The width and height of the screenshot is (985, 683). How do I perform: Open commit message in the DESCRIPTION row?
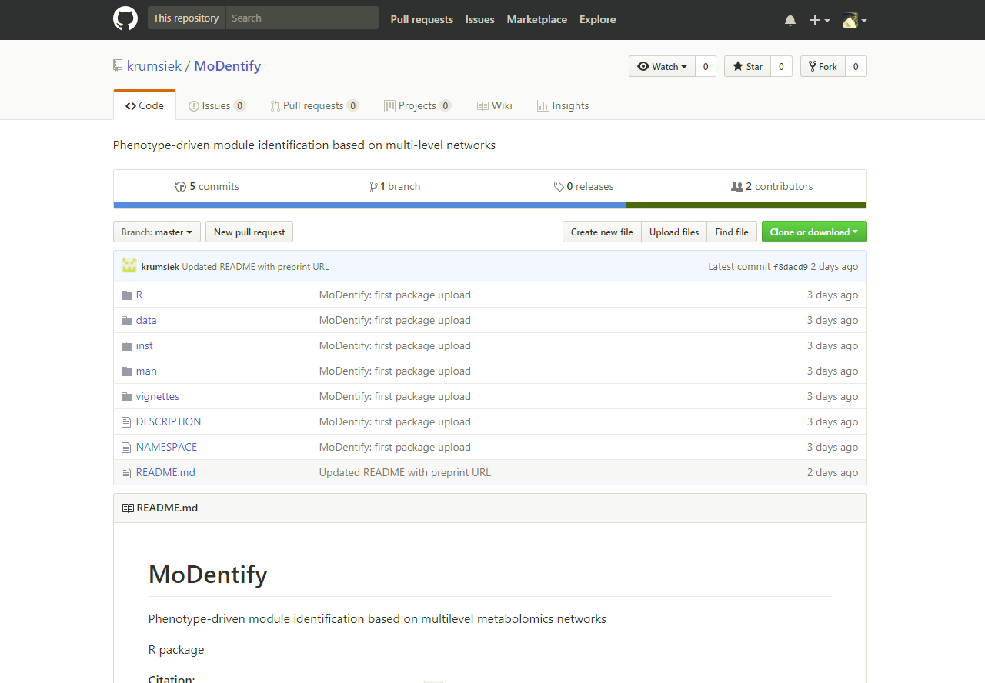click(395, 421)
